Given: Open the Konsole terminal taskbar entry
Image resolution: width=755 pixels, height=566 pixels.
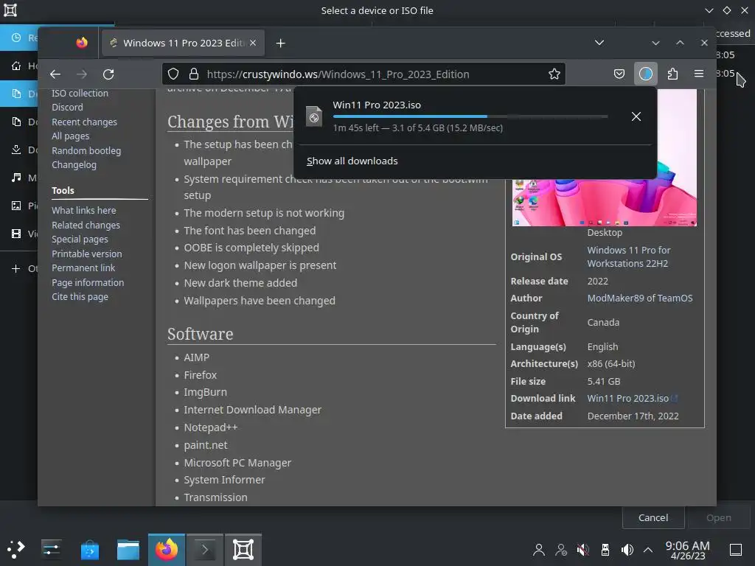Looking at the screenshot, I should pyautogui.click(x=205, y=550).
